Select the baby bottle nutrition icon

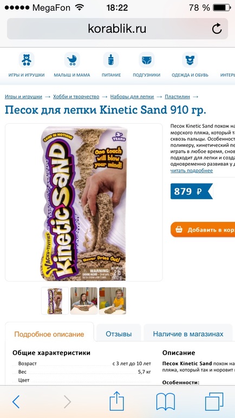coord(111,60)
